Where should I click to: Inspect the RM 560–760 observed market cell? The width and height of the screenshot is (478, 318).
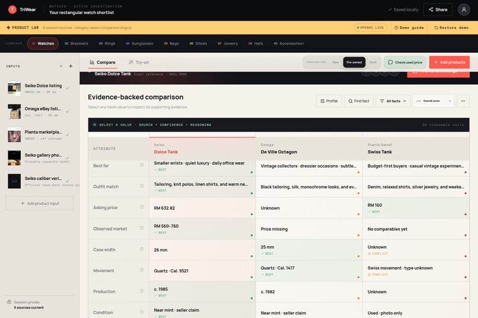coord(202,229)
